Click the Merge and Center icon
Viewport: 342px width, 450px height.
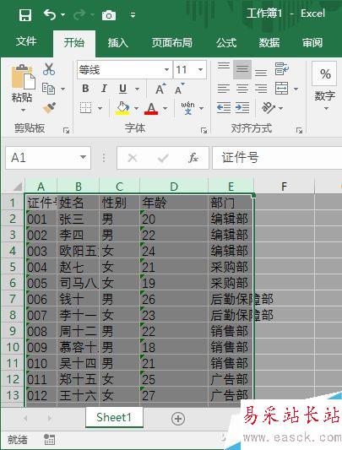282,89
